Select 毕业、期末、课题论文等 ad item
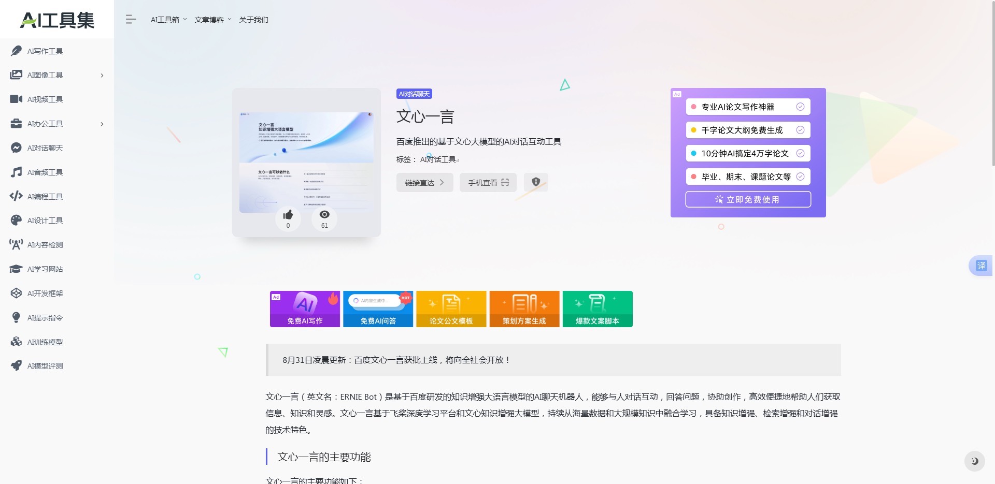Image resolution: width=995 pixels, height=484 pixels. (x=748, y=177)
